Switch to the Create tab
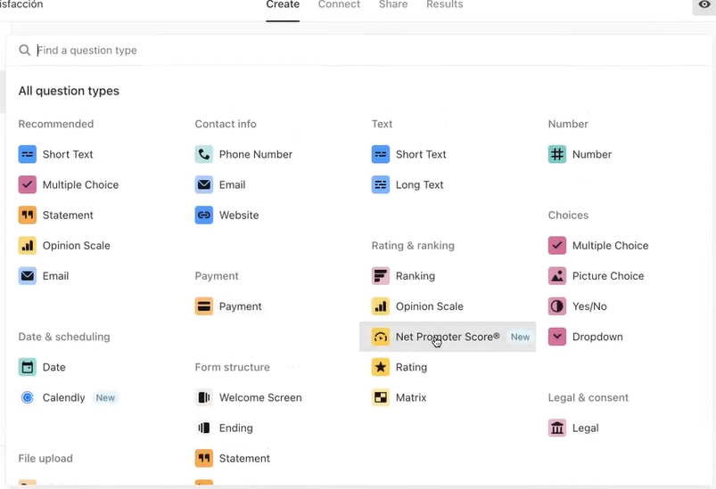 pos(283,5)
